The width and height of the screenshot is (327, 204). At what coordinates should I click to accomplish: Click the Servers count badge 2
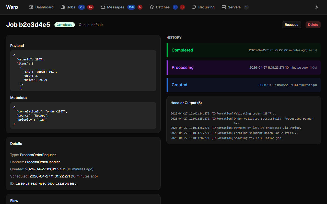[x=246, y=7]
